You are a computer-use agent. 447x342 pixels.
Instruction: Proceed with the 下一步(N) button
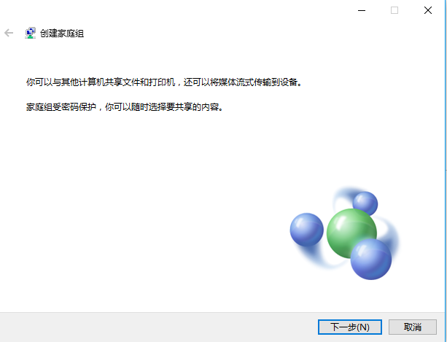tap(350, 327)
